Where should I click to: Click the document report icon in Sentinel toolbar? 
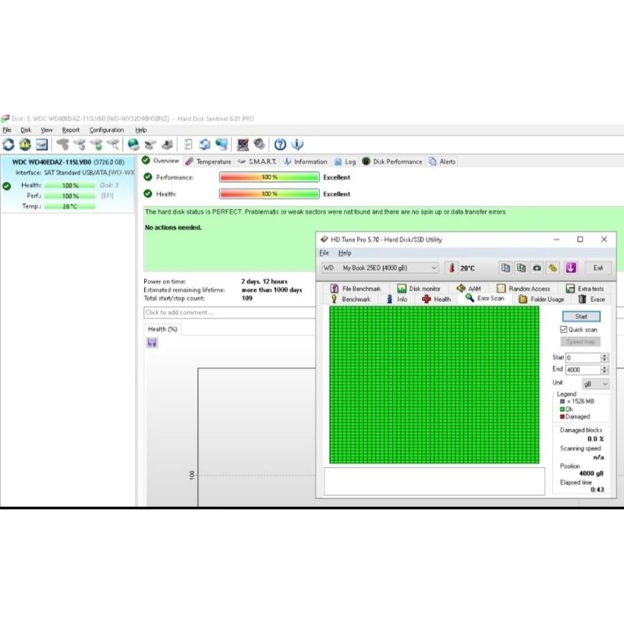point(188,144)
